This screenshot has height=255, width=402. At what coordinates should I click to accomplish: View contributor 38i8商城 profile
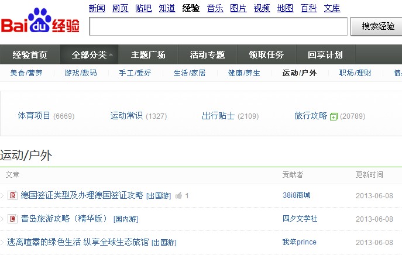[296, 195]
